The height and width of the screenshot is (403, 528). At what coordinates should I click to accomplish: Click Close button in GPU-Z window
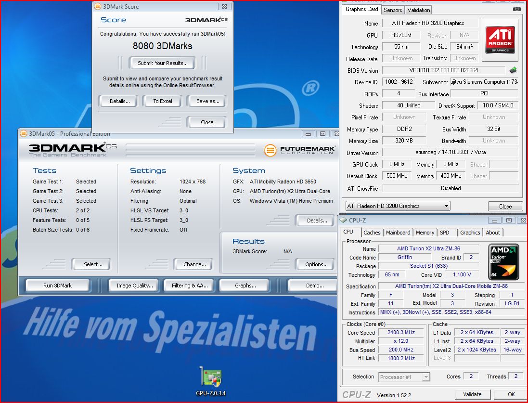(x=505, y=206)
